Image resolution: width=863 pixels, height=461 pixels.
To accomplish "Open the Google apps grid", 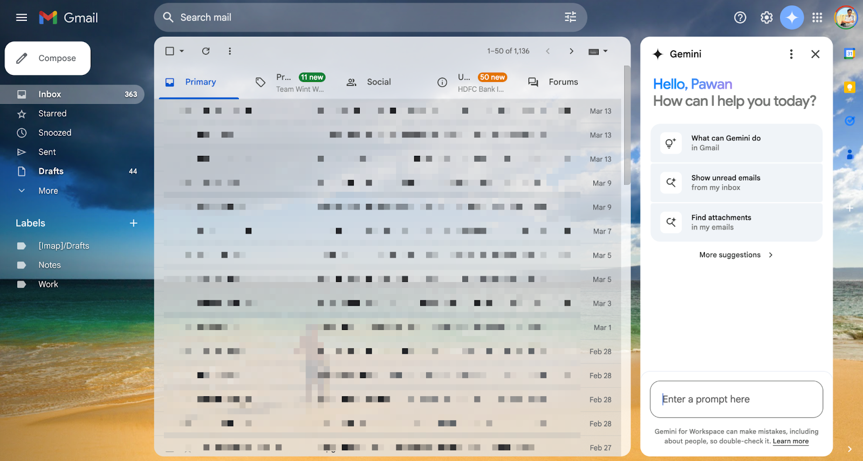I will coord(817,18).
